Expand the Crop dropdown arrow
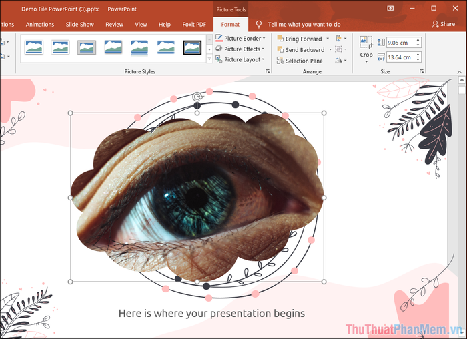 (x=366, y=61)
